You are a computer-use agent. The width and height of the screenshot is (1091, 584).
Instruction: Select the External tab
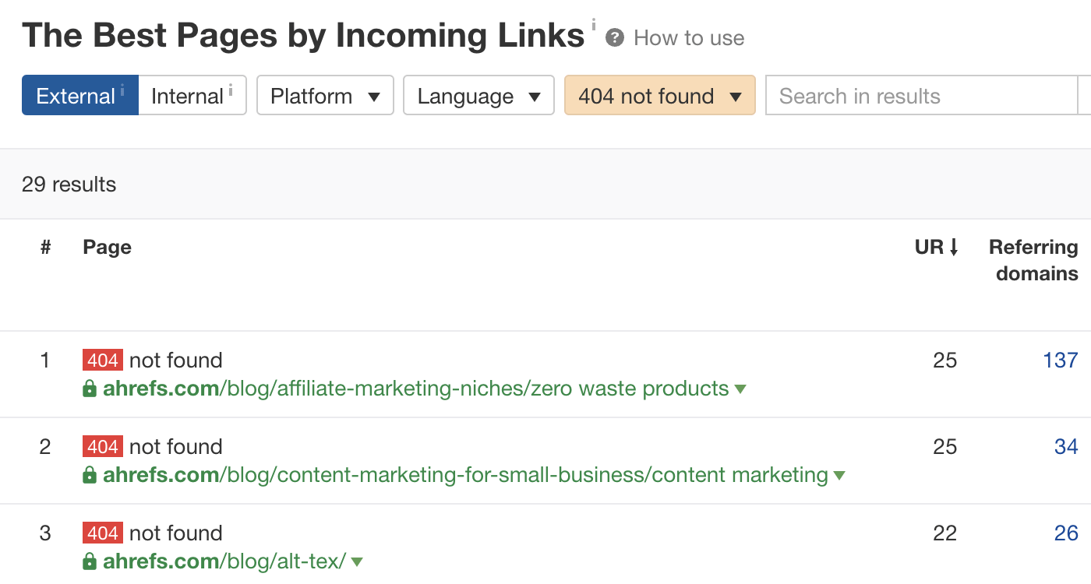coord(75,95)
